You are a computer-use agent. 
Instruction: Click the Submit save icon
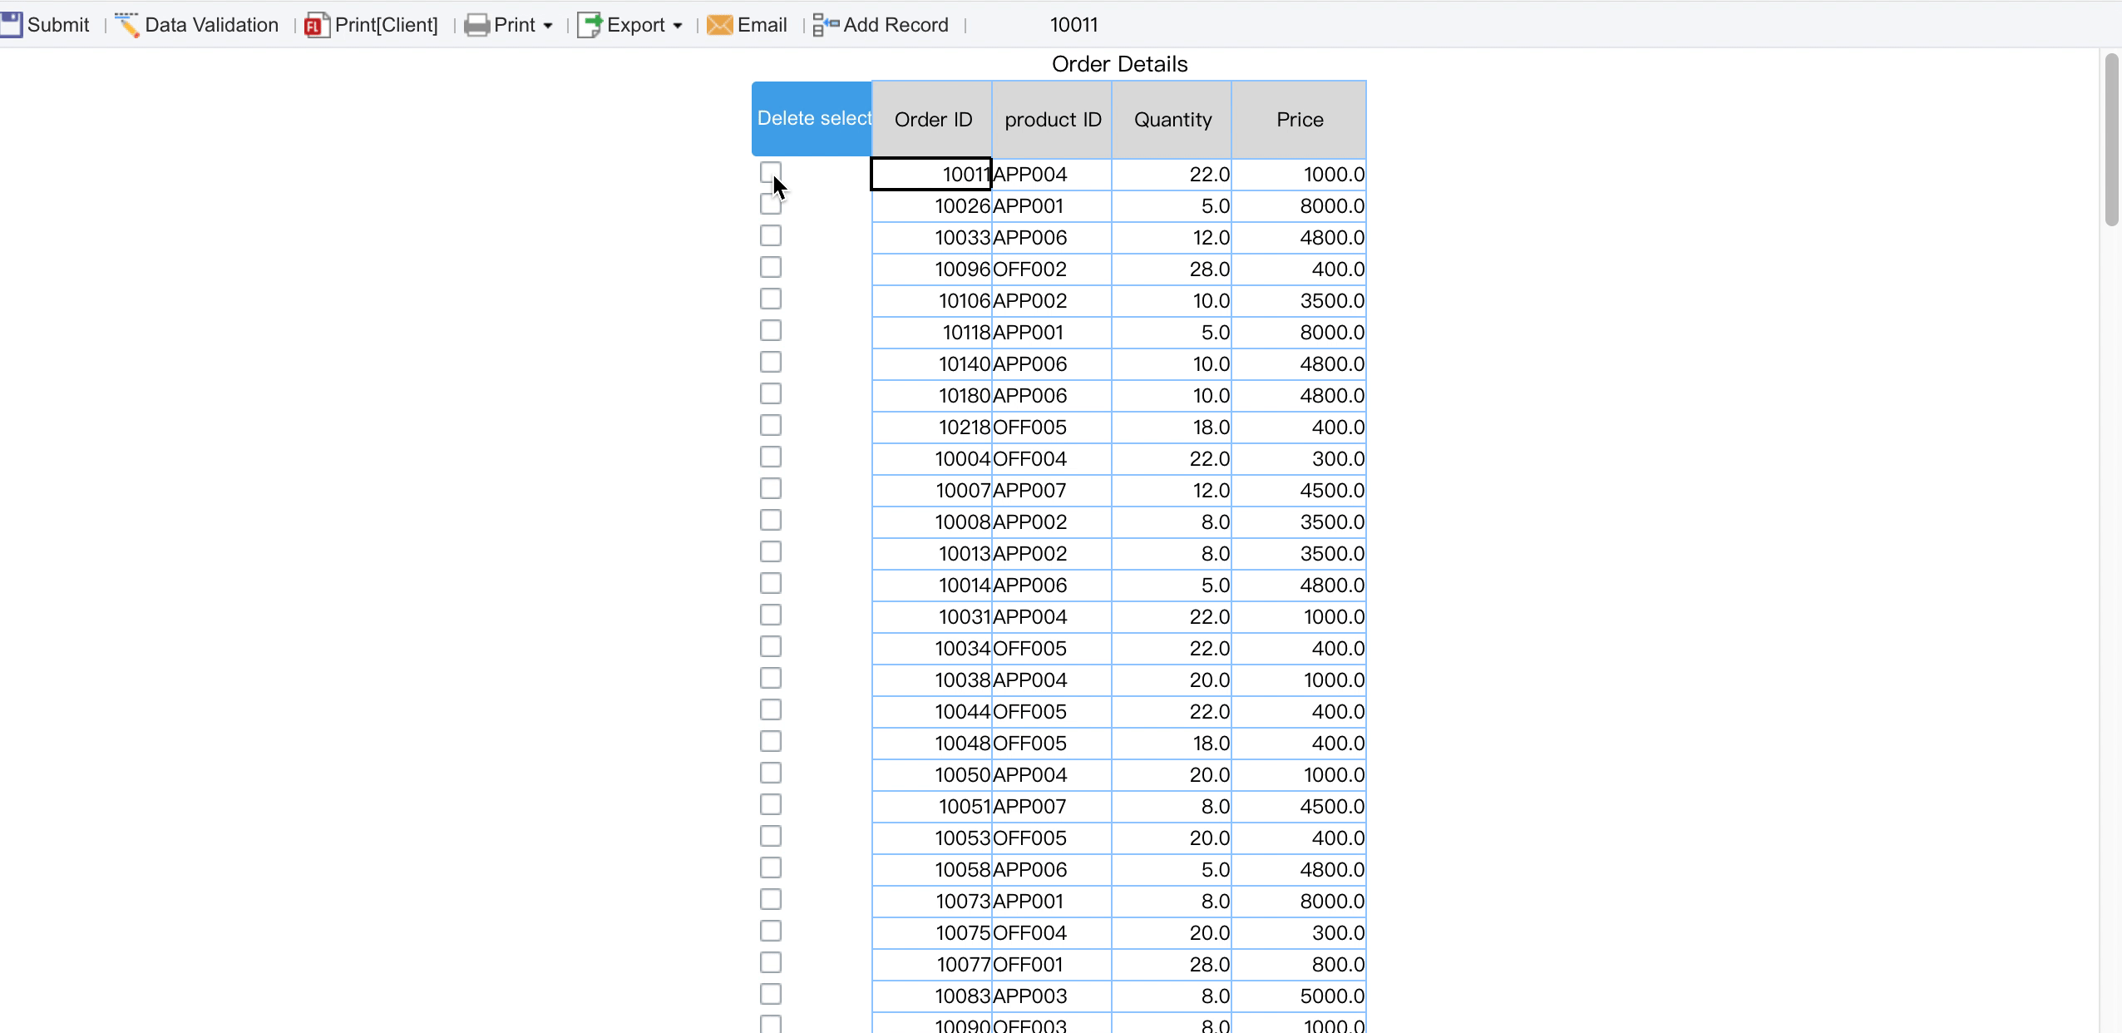coord(11,24)
